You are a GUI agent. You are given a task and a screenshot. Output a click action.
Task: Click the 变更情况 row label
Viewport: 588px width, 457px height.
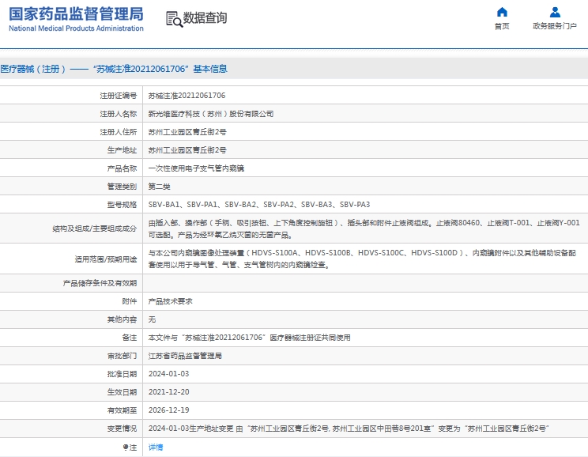(122, 429)
